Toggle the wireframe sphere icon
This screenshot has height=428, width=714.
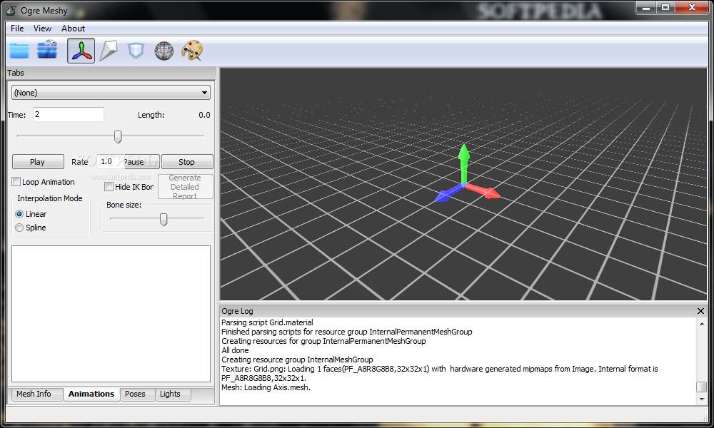tap(164, 51)
